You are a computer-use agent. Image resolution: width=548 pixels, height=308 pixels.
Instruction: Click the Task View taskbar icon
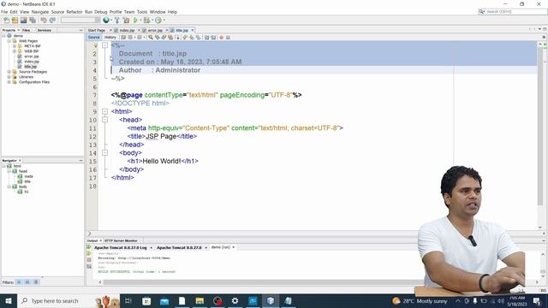[128, 300]
